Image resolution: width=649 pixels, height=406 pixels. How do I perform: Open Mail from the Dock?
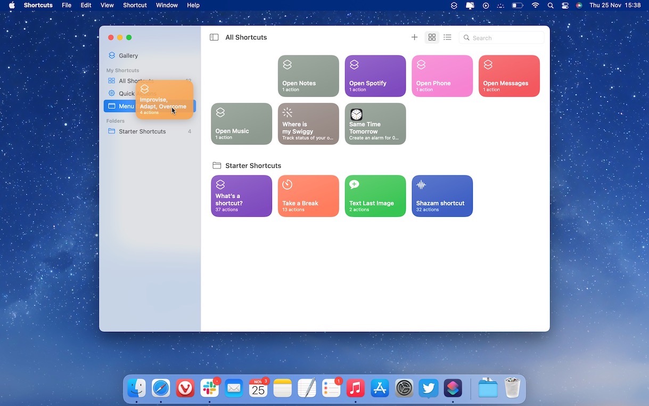pyautogui.click(x=234, y=388)
